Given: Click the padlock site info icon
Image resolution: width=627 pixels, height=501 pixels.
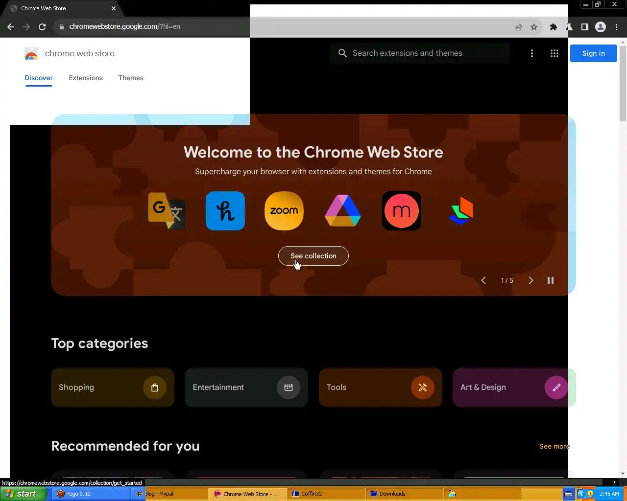Looking at the screenshot, I should (61, 27).
